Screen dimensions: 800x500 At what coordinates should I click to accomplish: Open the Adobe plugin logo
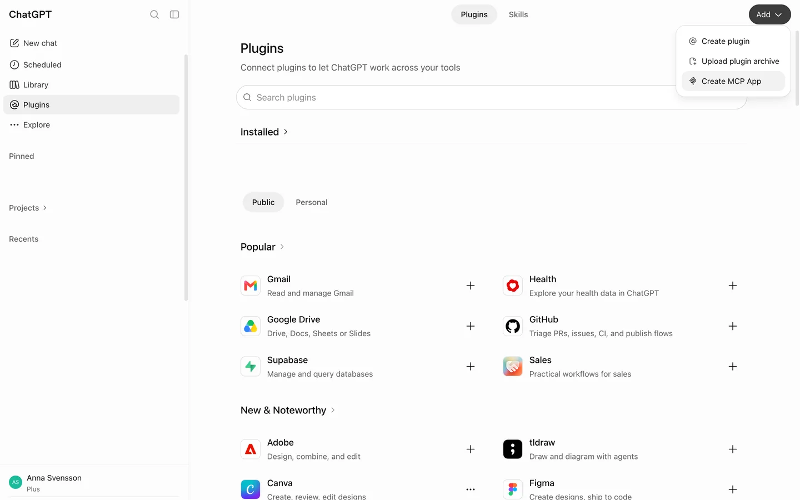[251, 449]
